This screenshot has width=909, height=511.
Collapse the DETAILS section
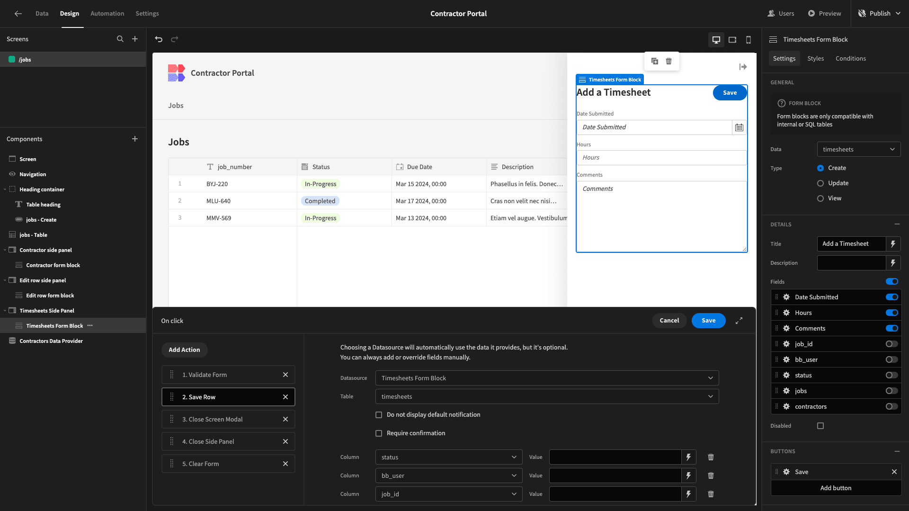pos(897,224)
